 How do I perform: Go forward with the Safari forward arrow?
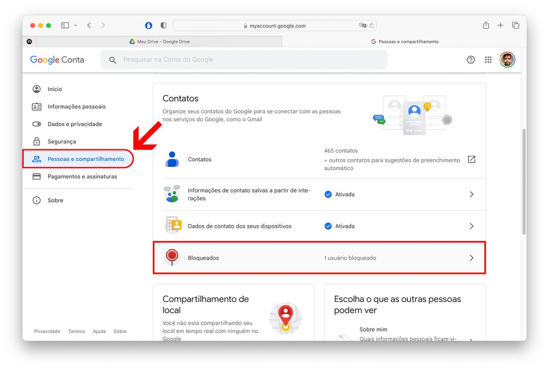(103, 25)
